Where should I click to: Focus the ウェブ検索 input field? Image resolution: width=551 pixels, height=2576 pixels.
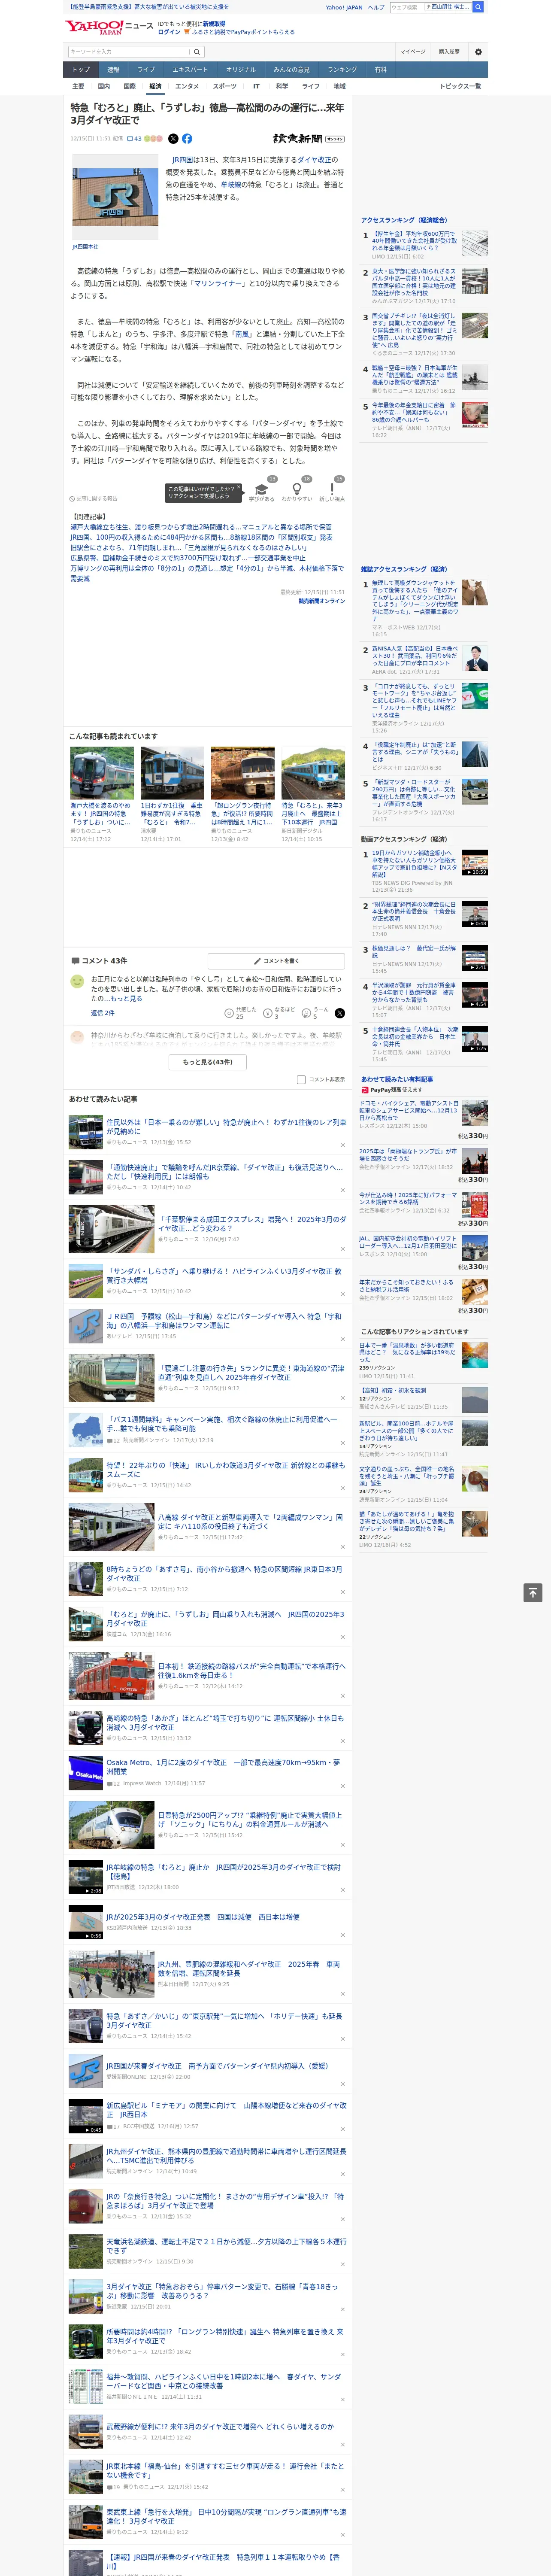coord(407,7)
